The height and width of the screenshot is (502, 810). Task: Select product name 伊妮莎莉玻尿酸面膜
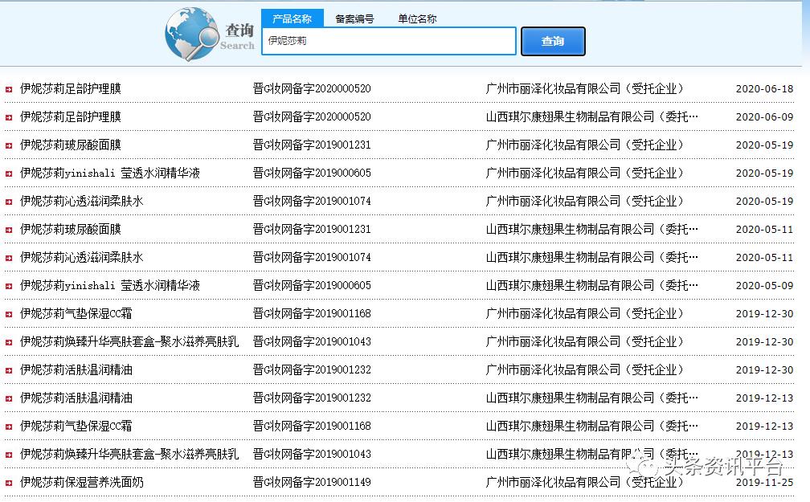point(68,145)
